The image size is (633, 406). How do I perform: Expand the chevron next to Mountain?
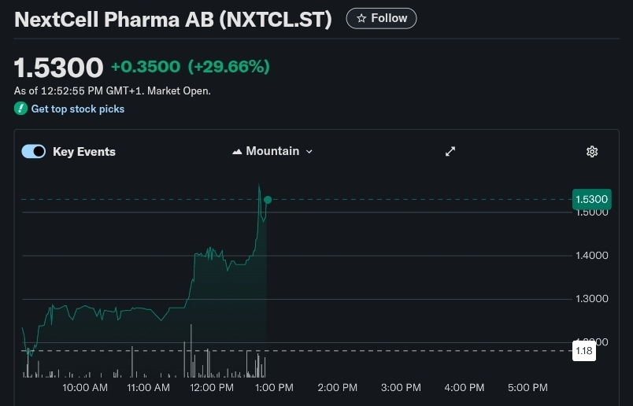(309, 151)
